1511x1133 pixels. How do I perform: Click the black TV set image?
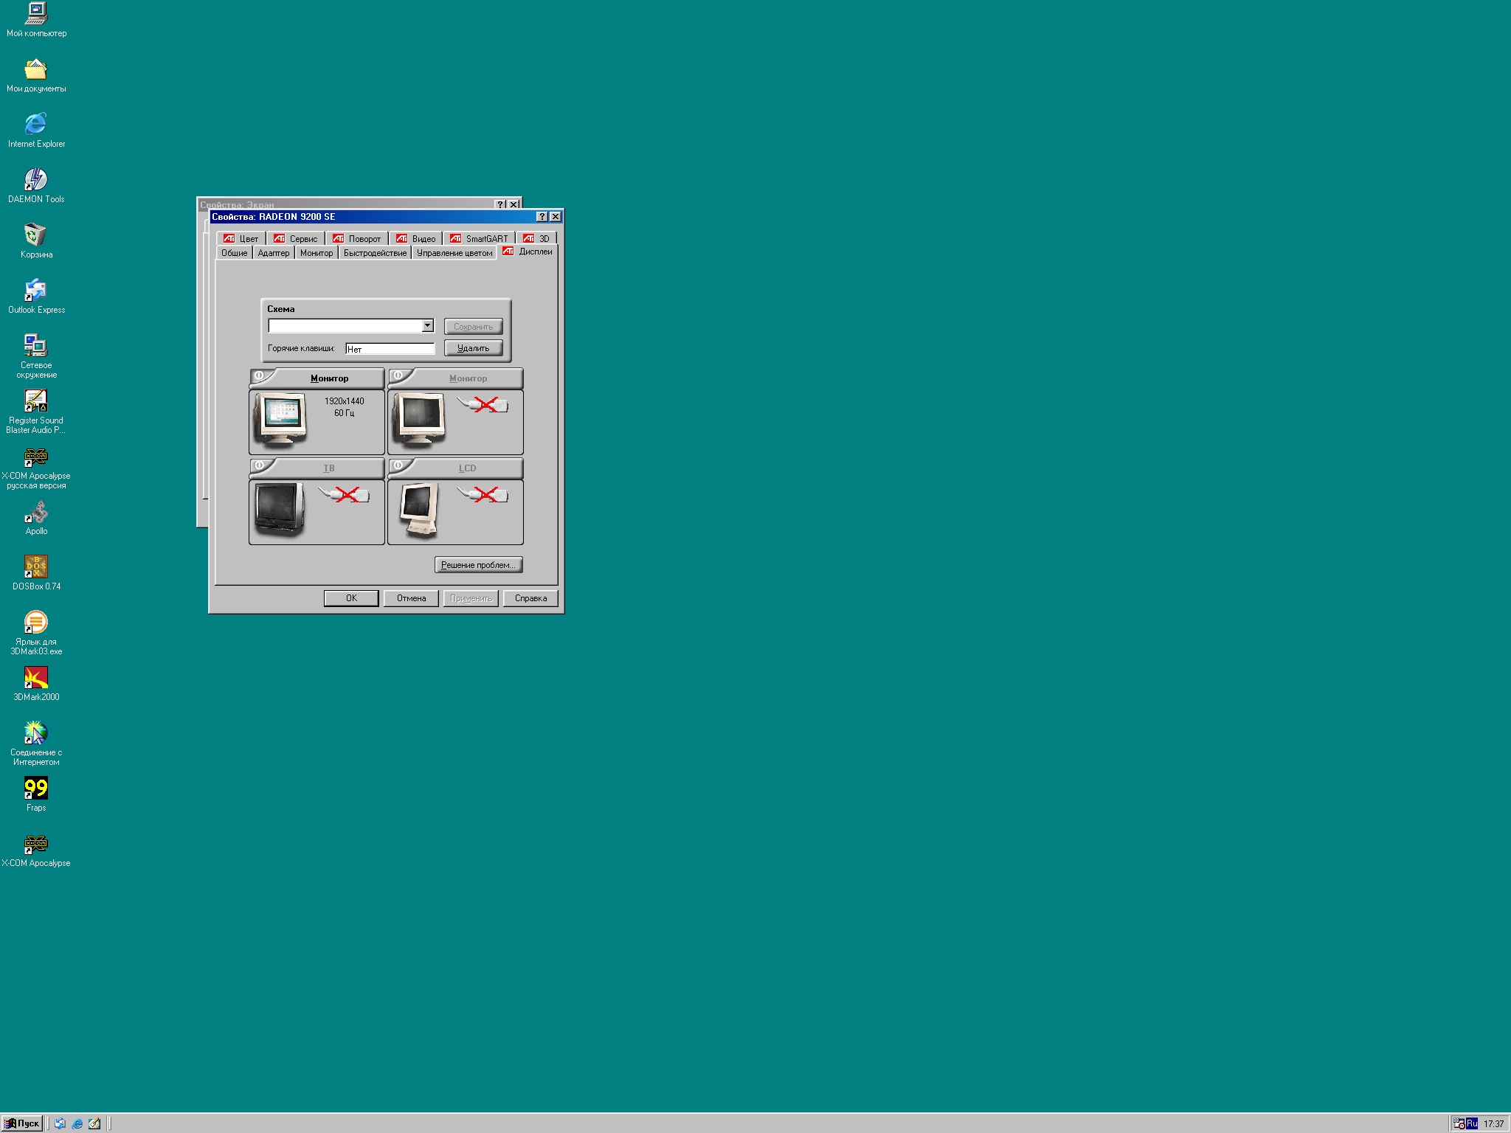pyautogui.click(x=280, y=509)
